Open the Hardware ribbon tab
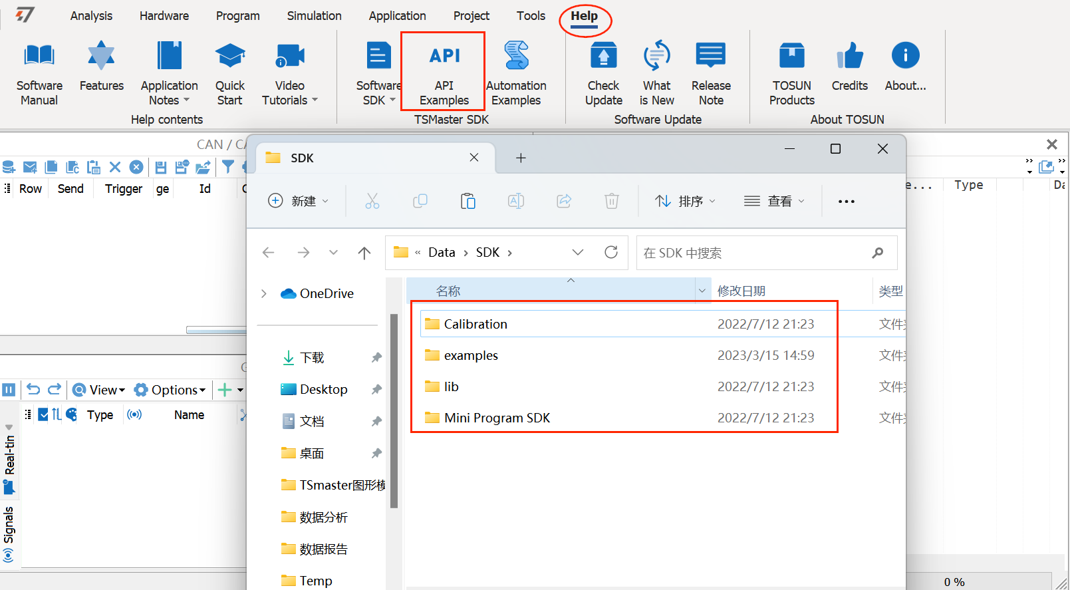The height and width of the screenshot is (590, 1070). [164, 16]
